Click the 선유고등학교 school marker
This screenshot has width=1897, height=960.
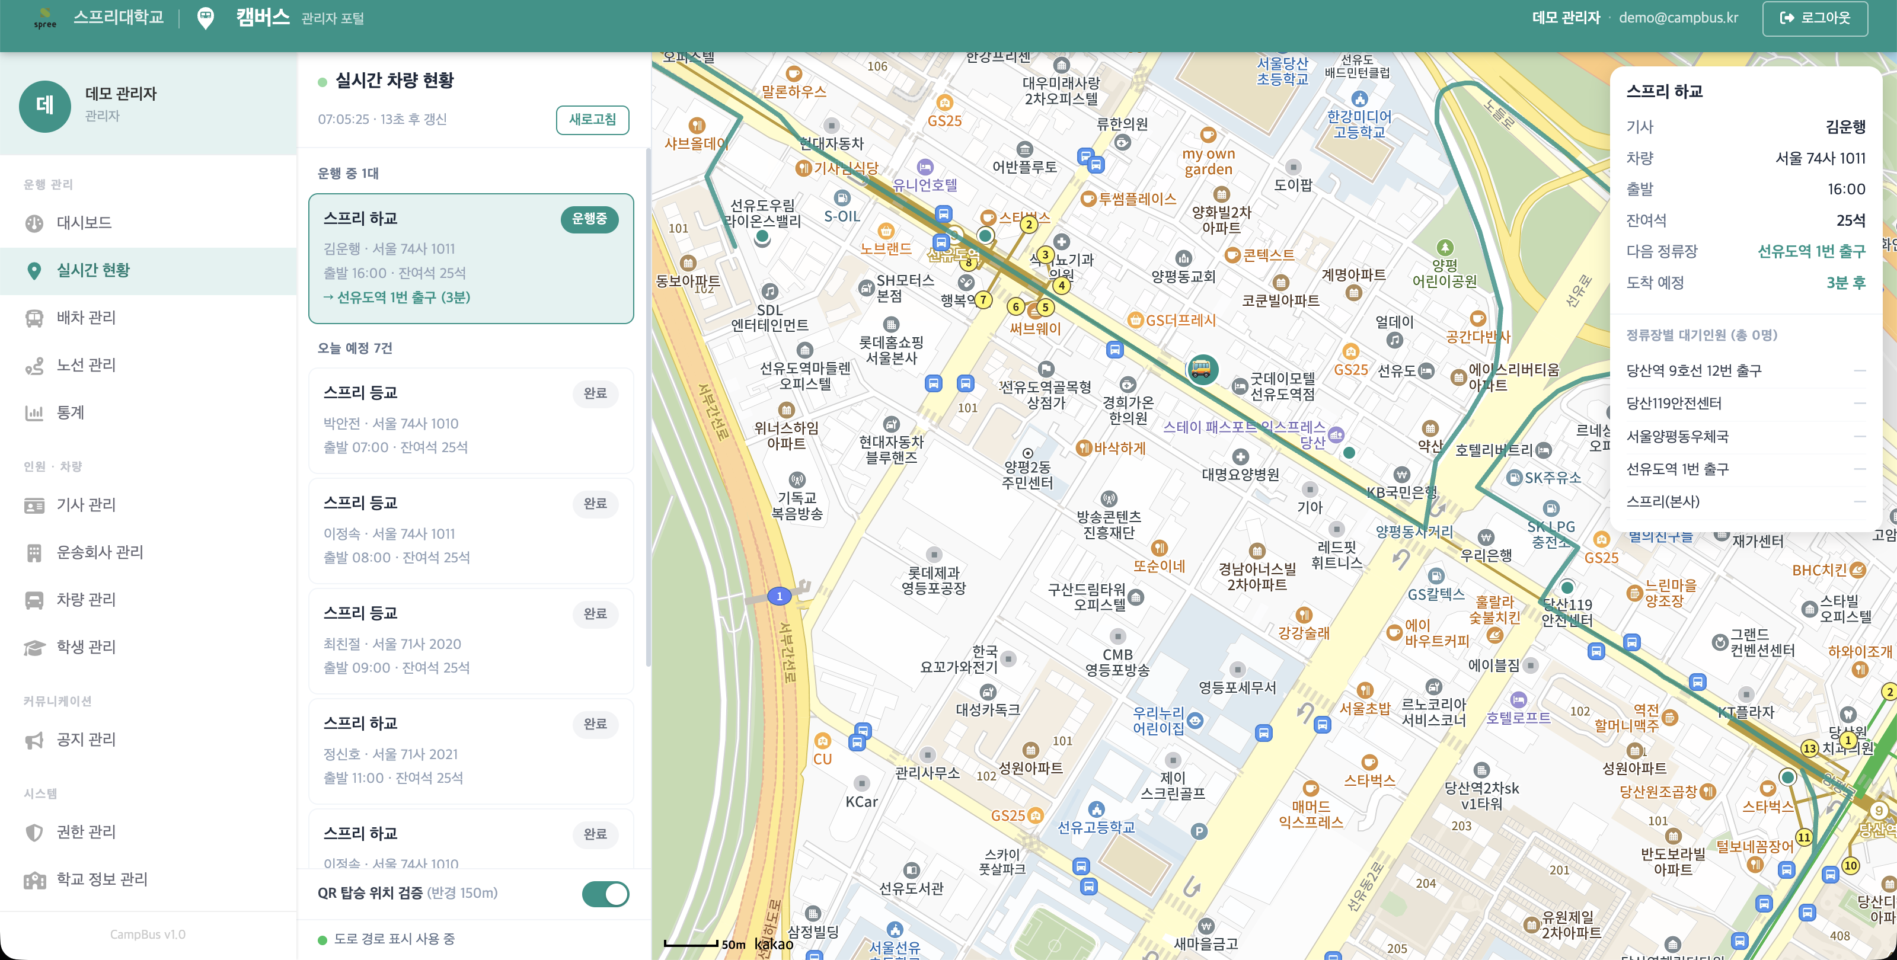1097,809
